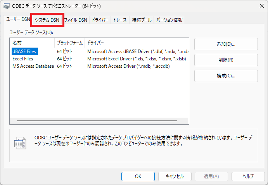This screenshot has width=268, height=185.
Task: Click the 削除(R) button
Action: point(226,60)
